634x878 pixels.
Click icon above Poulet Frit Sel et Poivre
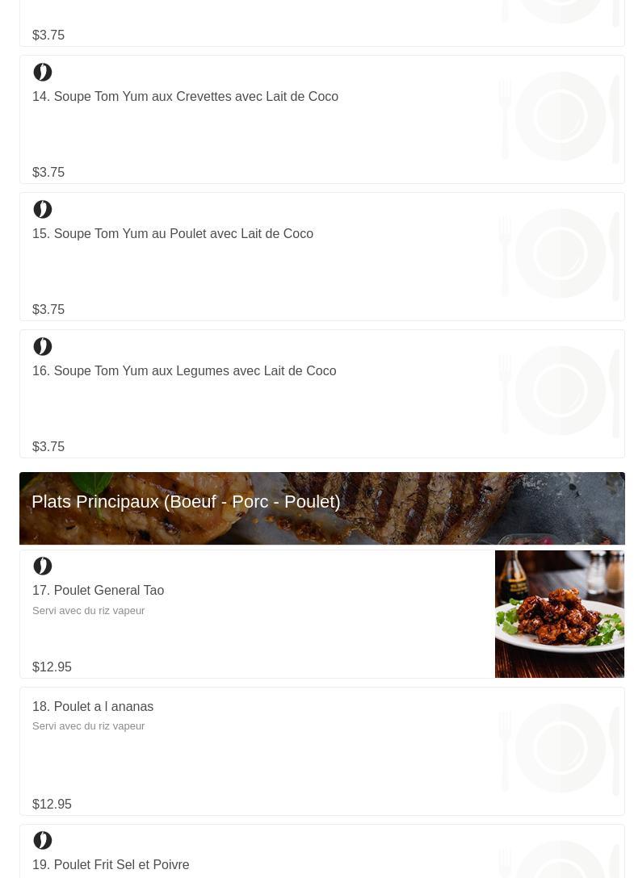tap(43, 841)
